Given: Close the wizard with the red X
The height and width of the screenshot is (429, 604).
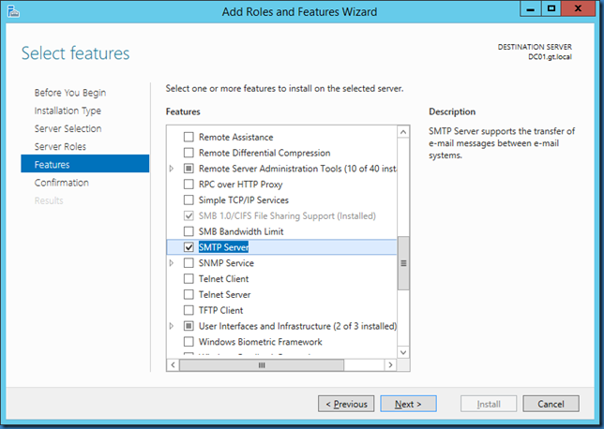Looking at the screenshot, I should pos(581,9).
